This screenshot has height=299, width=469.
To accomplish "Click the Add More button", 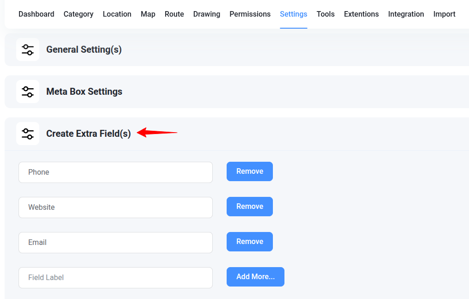I will coord(255,276).
